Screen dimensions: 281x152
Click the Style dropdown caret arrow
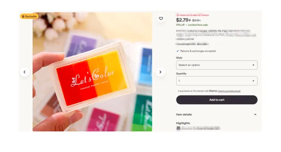pyautogui.click(x=253, y=65)
